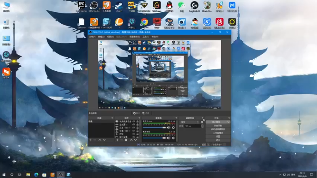Viewport: 317px width, 178px height.
Task: Click the 工作室模式 studio mode button
Action: click(x=218, y=133)
